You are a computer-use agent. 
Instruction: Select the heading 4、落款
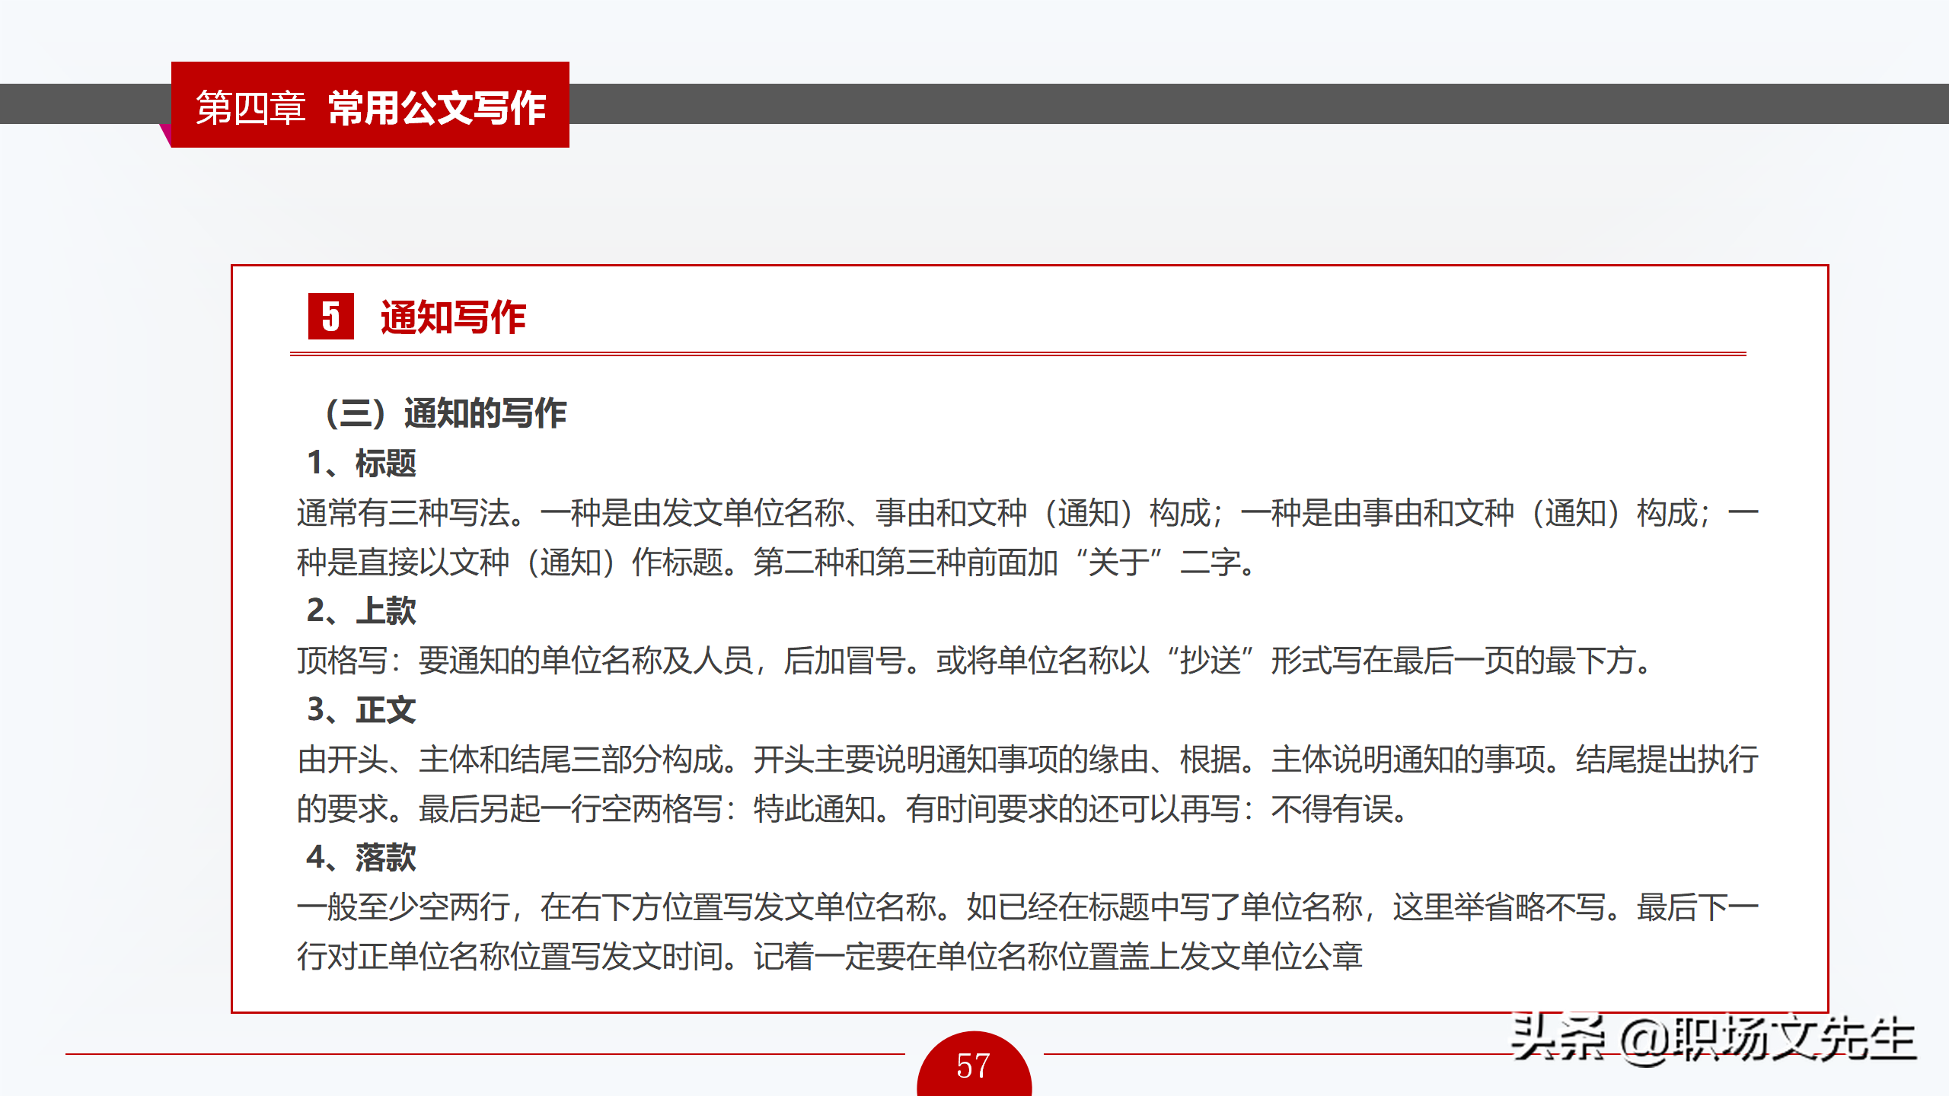361,857
